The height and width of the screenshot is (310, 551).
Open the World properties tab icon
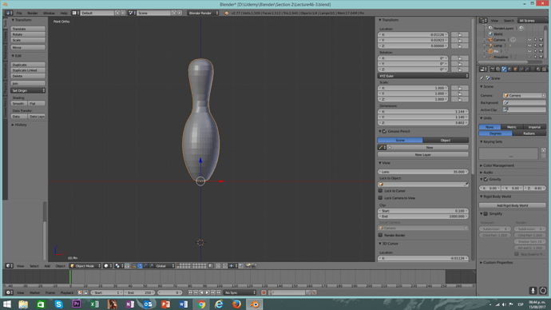pos(509,70)
